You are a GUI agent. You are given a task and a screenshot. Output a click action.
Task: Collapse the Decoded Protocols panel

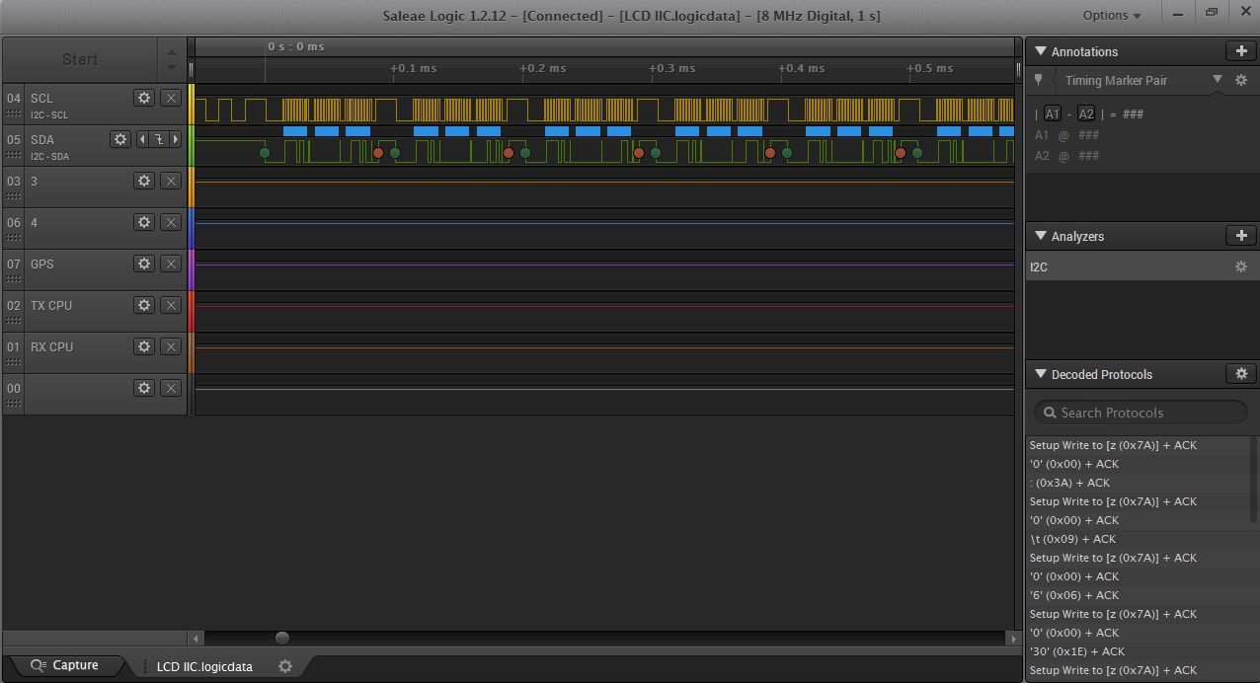[1040, 374]
